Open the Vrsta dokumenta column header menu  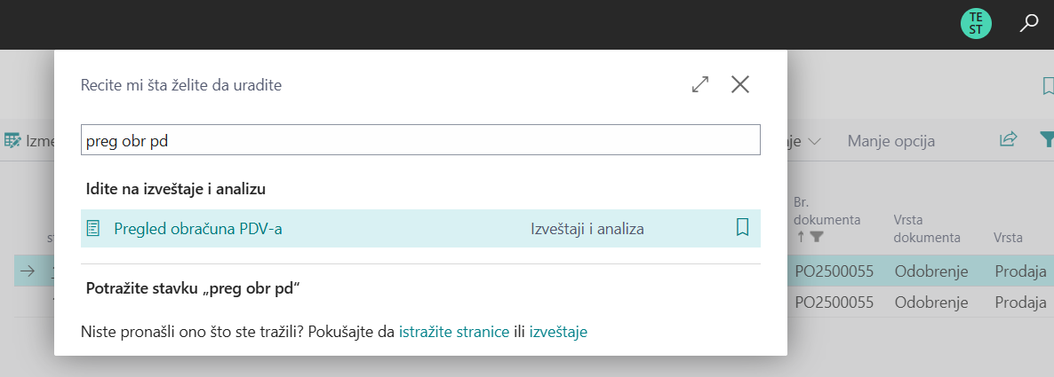tap(926, 228)
